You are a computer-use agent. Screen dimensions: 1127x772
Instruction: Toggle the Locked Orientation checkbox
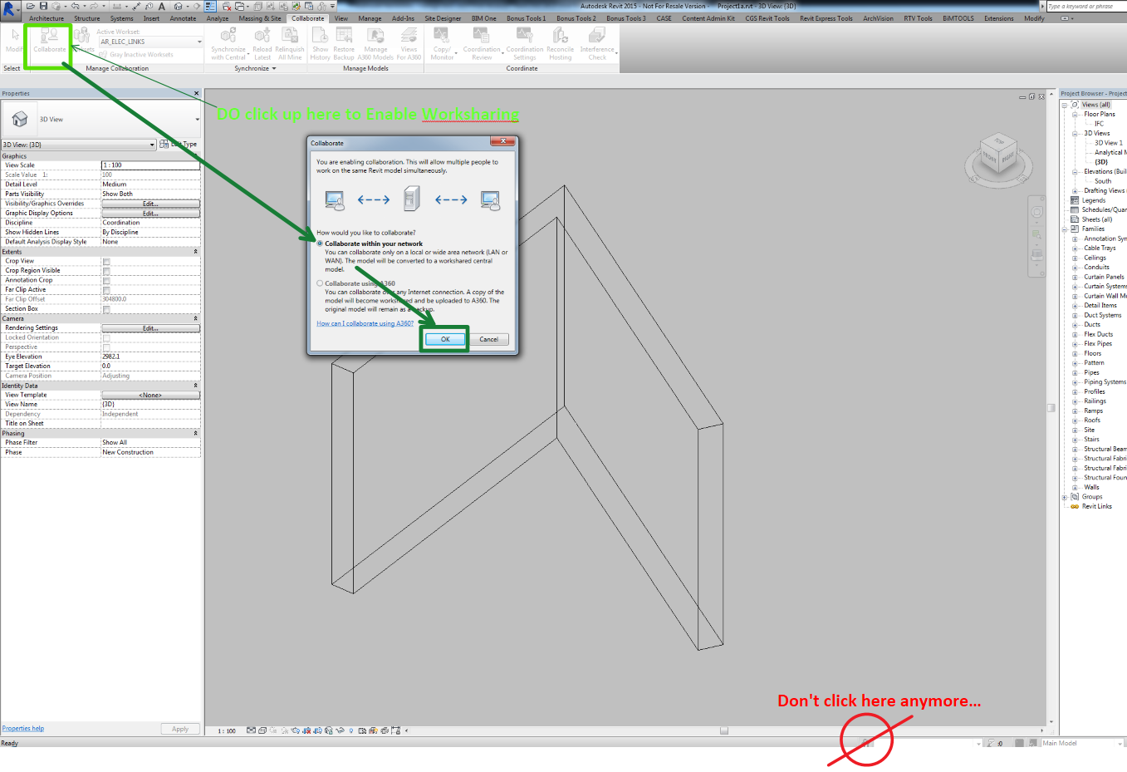106,338
